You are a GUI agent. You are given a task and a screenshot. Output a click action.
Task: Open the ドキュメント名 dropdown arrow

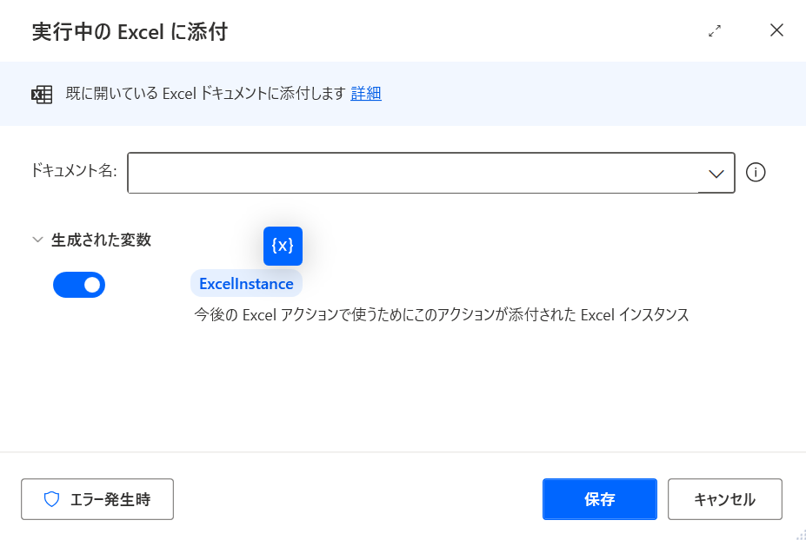[716, 174]
